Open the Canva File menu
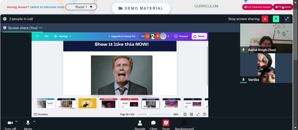 click(46, 36)
